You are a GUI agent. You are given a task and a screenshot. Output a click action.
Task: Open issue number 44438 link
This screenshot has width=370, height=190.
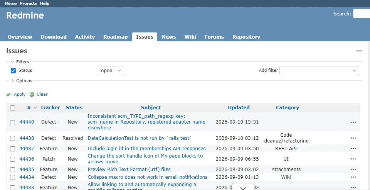[27, 138]
